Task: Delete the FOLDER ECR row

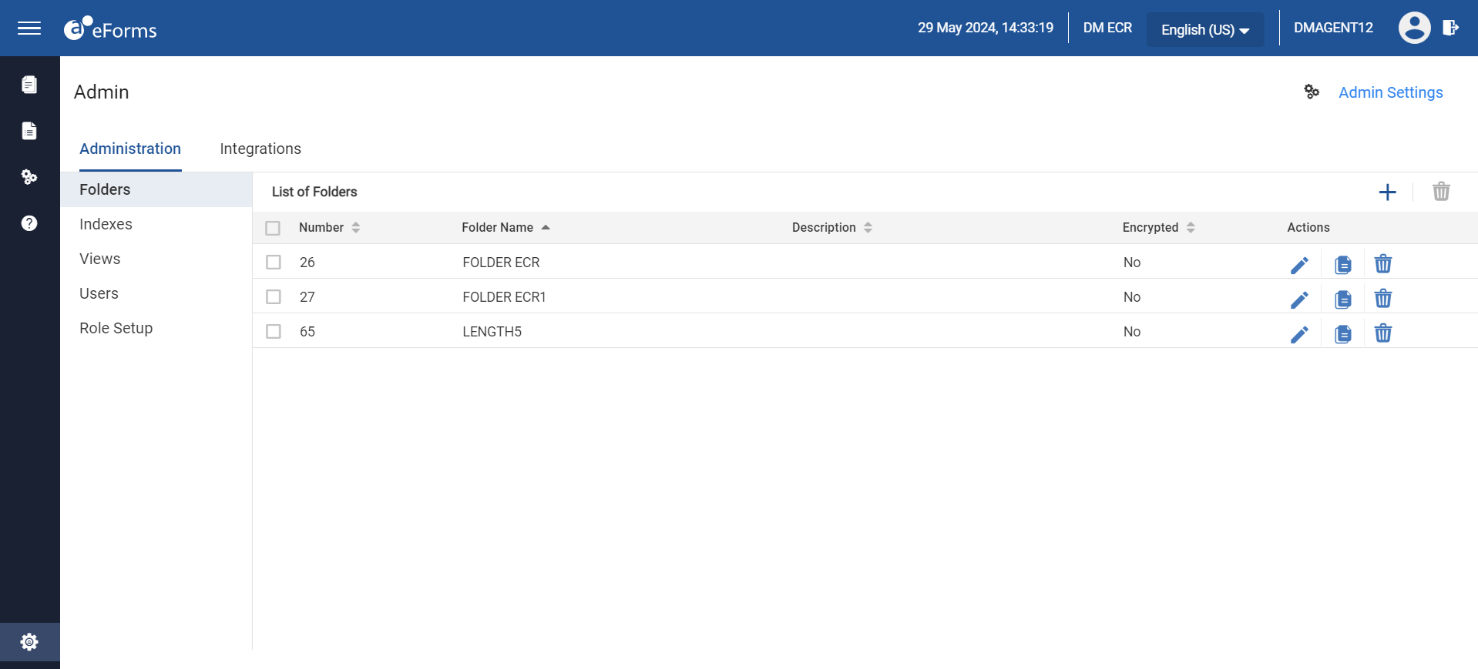Action: click(1383, 263)
